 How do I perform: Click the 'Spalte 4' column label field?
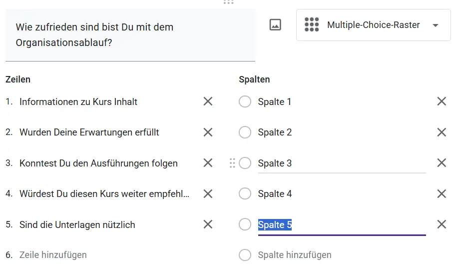(342, 193)
